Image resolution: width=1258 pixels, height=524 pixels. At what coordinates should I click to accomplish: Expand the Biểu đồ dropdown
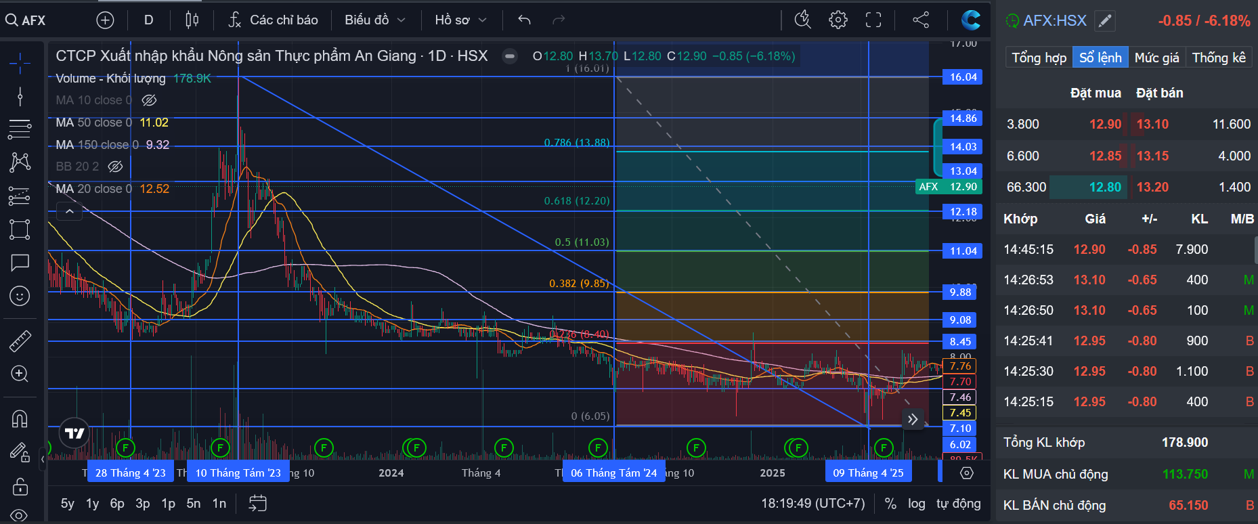[375, 20]
